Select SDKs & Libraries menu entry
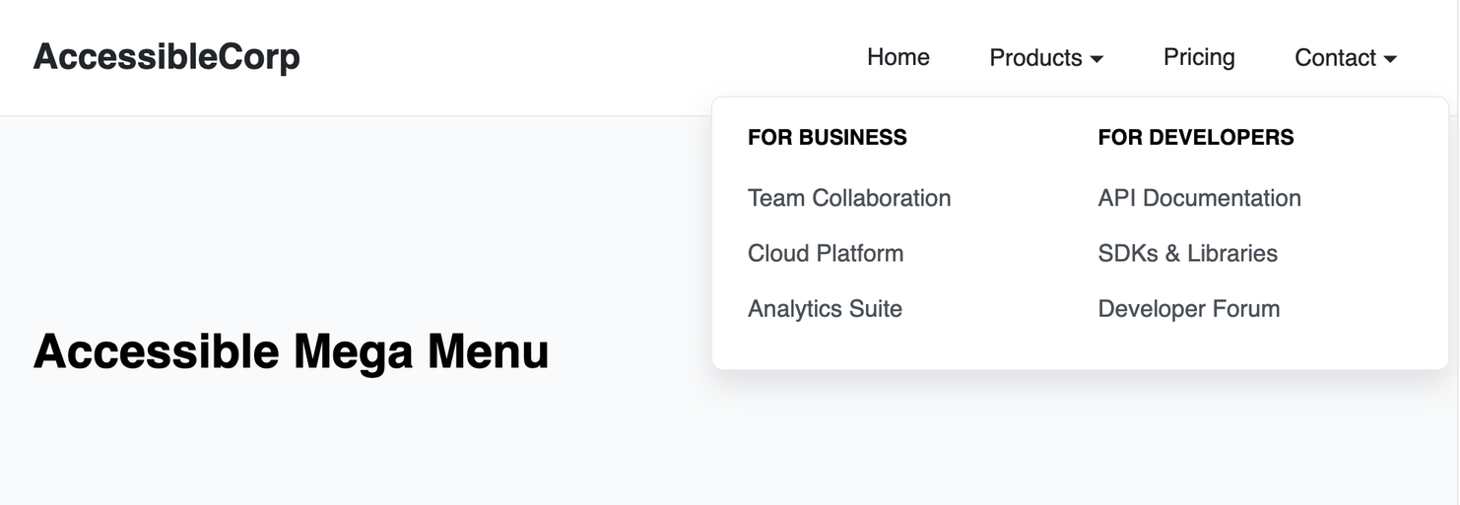1460x505 pixels. [1187, 253]
